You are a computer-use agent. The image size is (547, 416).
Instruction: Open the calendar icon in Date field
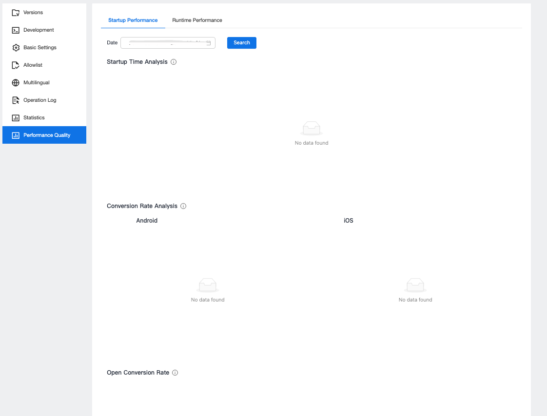tap(209, 43)
